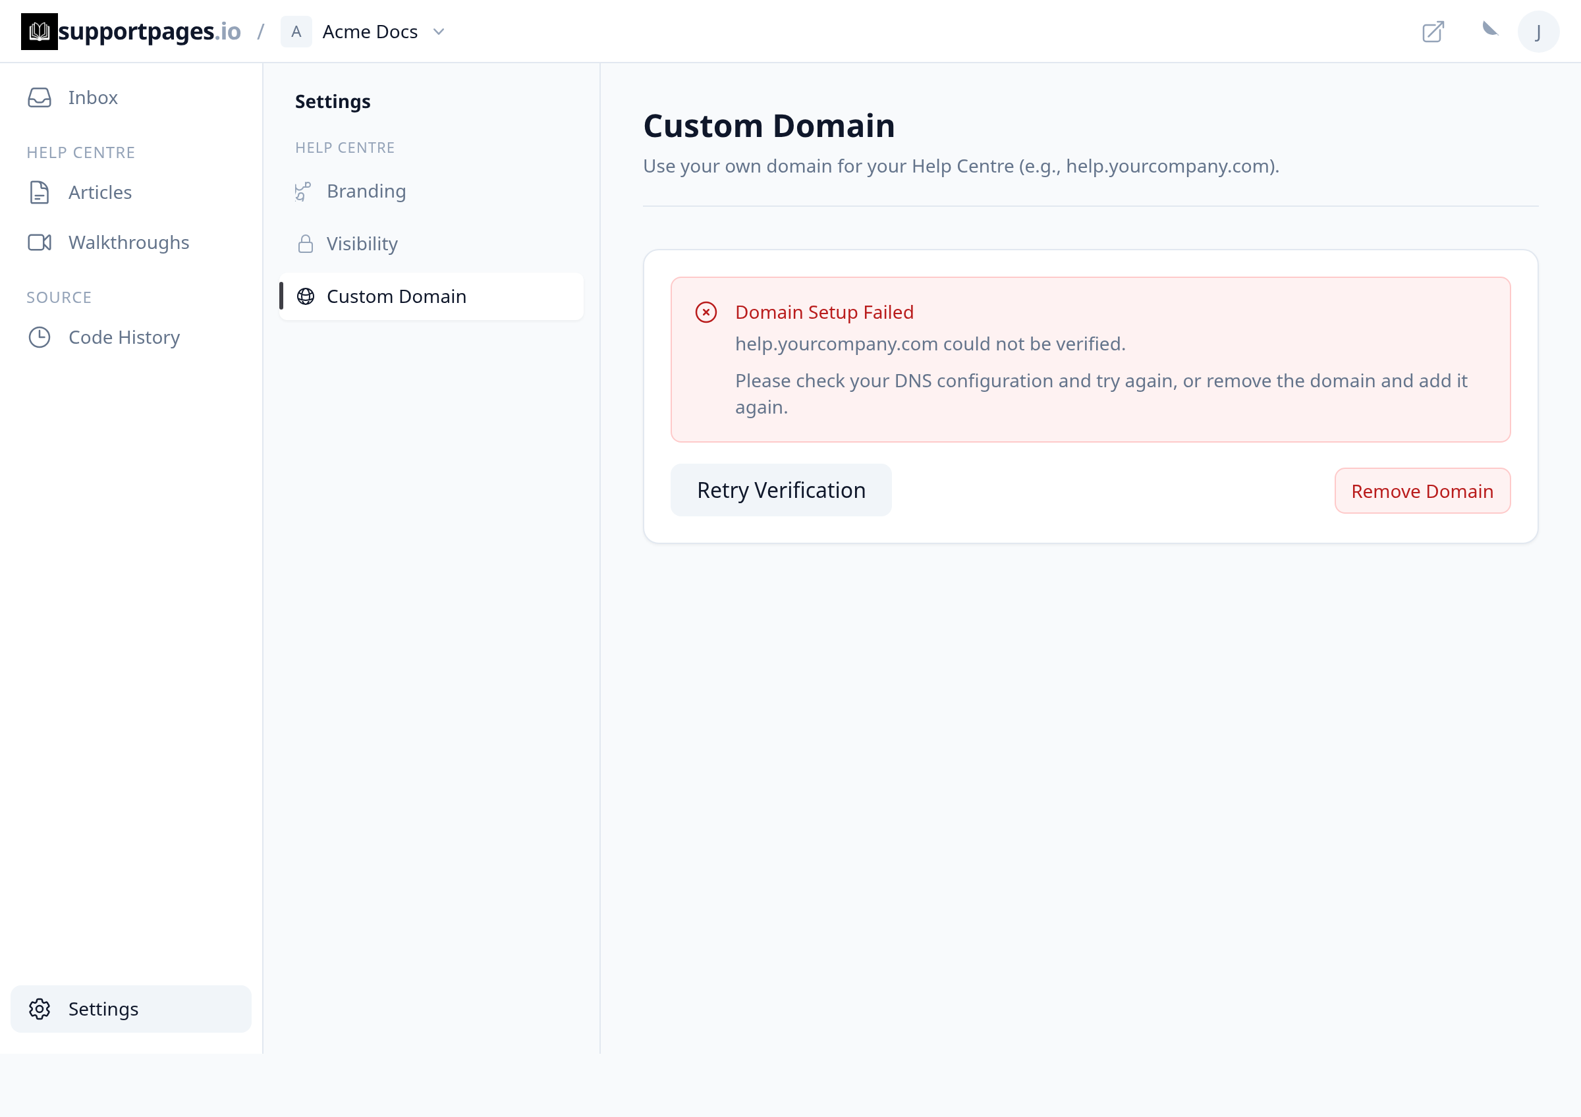Click the Acme Docs workspace A badge
Viewport: 1581px width, 1117px height.
click(x=296, y=32)
